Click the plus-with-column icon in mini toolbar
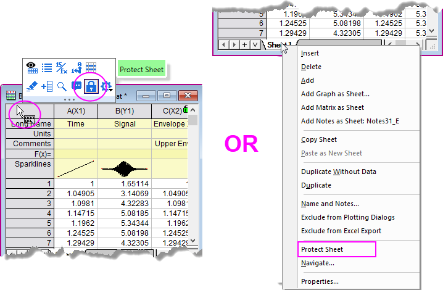 (47, 86)
